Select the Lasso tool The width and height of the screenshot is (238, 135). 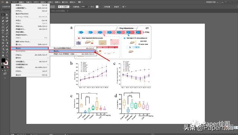[x=7, y=18]
